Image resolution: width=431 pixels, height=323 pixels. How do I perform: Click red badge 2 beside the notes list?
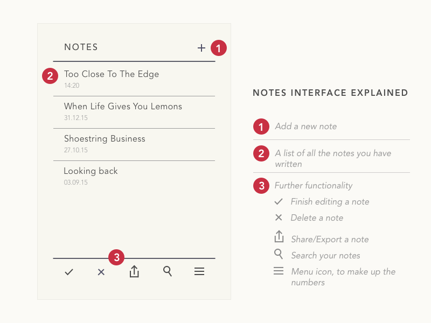point(50,76)
